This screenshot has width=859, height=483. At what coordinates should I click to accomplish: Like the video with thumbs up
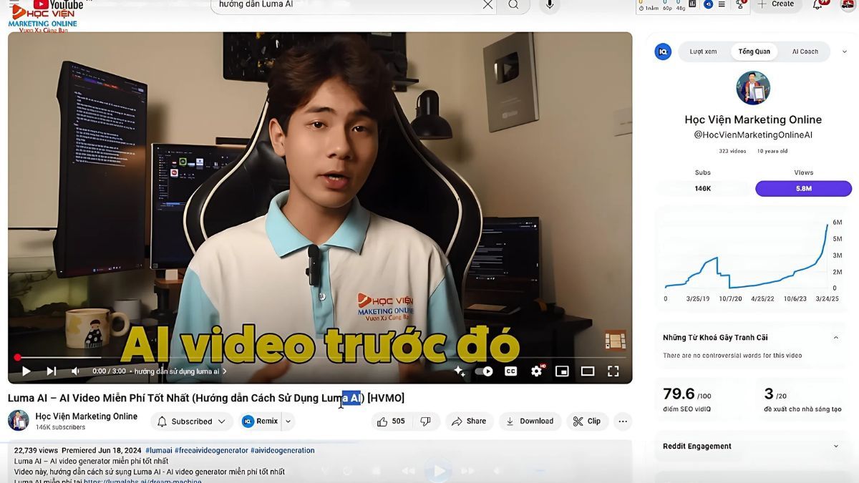click(382, 421)
